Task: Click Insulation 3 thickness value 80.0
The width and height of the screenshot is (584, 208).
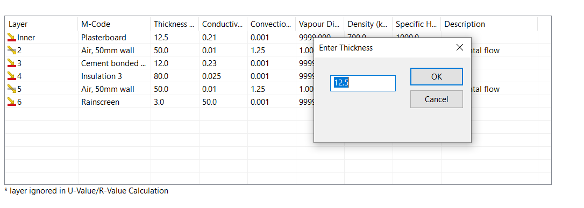Action: pos(161,76)
